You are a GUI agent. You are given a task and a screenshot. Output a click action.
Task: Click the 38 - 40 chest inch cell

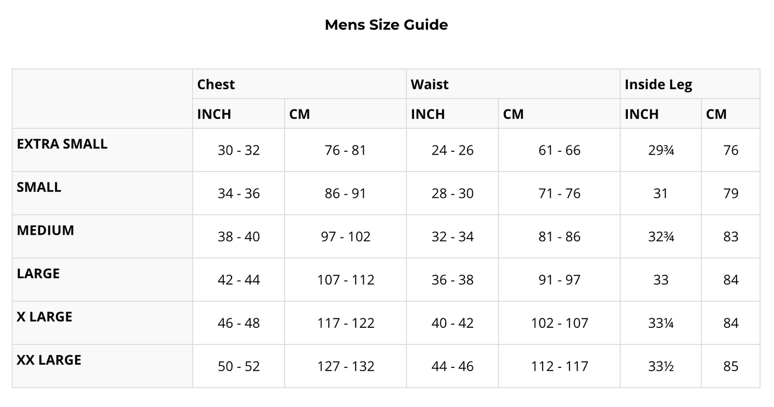point(238,236)
